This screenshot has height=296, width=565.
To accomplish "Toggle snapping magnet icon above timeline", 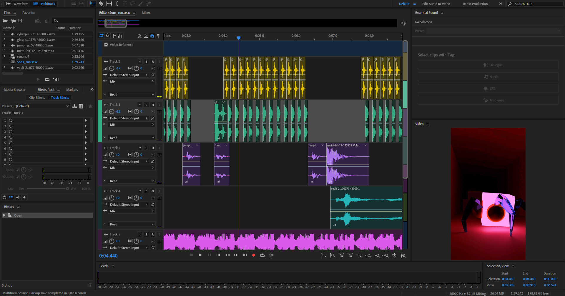I will tap(152, 36).
